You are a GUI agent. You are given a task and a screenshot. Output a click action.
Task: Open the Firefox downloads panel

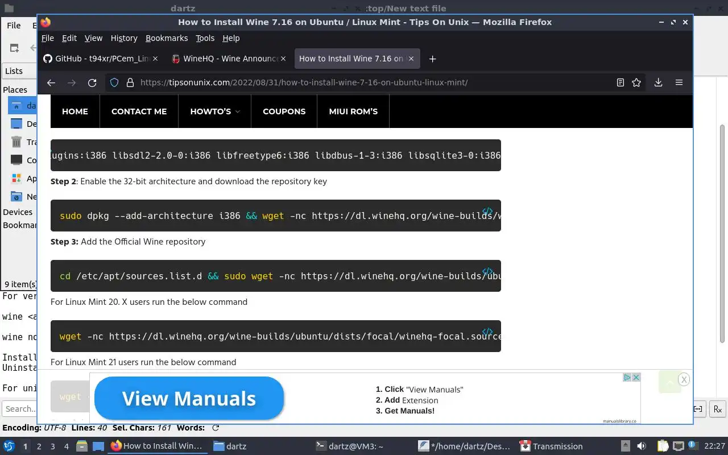pyautogui.click(x=658, y=82)
